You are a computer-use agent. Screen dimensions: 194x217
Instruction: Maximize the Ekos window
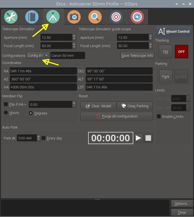pyautogui.click(x=183, y=4)
